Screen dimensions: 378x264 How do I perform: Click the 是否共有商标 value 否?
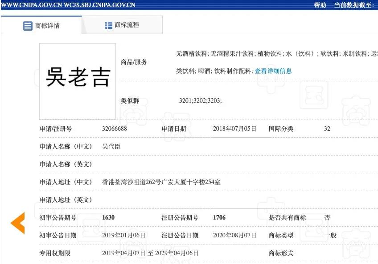tap(327, 217)
